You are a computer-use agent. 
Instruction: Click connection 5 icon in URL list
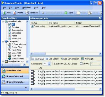point(32,84)
